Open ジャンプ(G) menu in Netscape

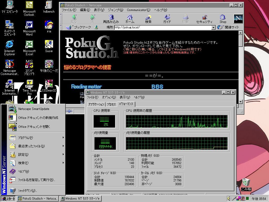116,10
